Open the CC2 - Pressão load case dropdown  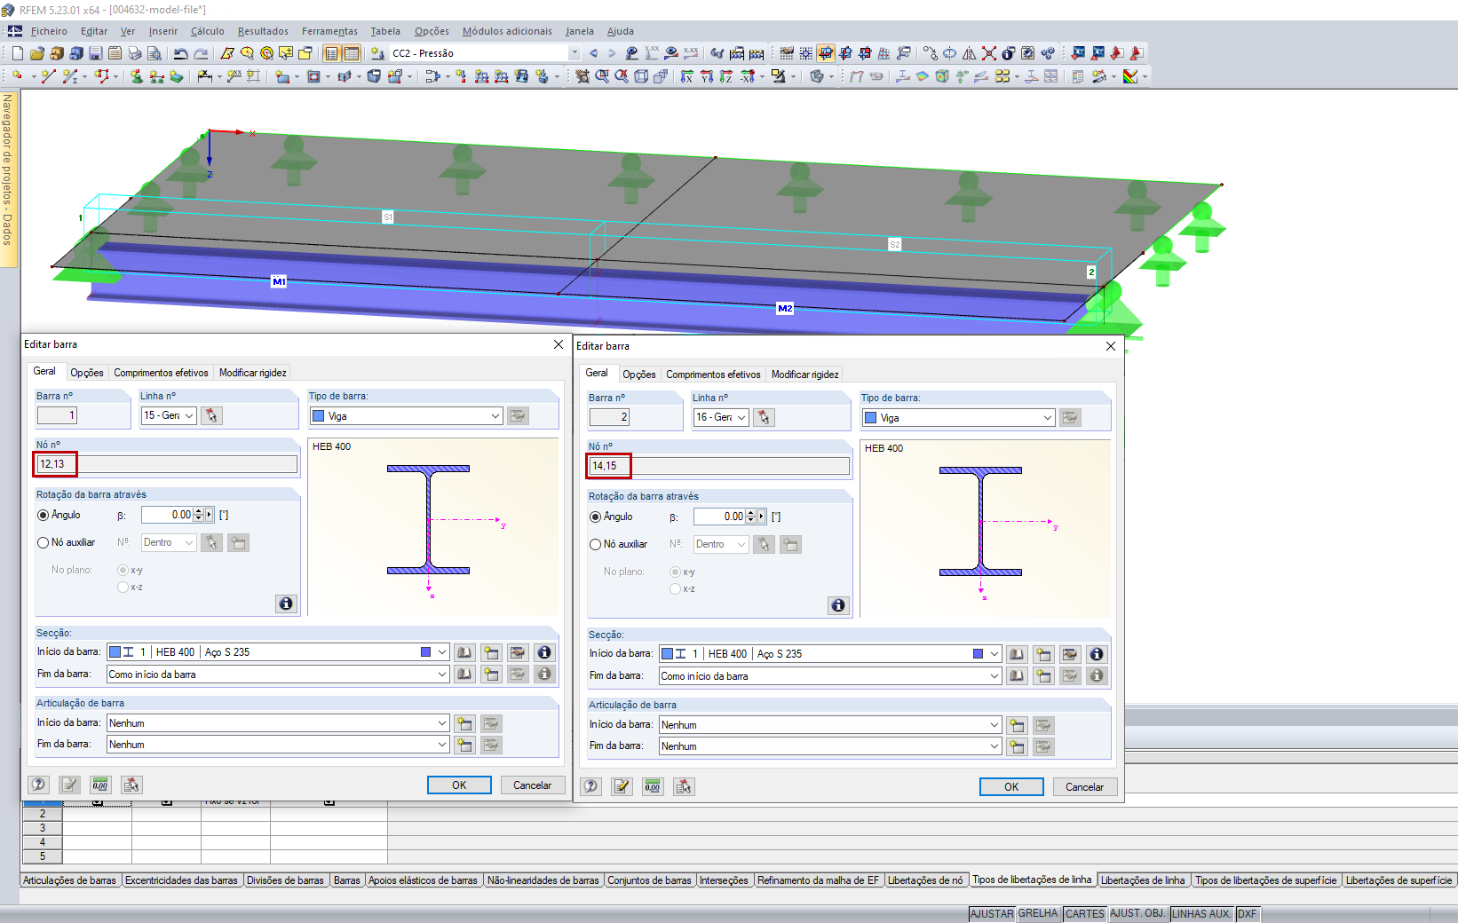tap(574, 53)
